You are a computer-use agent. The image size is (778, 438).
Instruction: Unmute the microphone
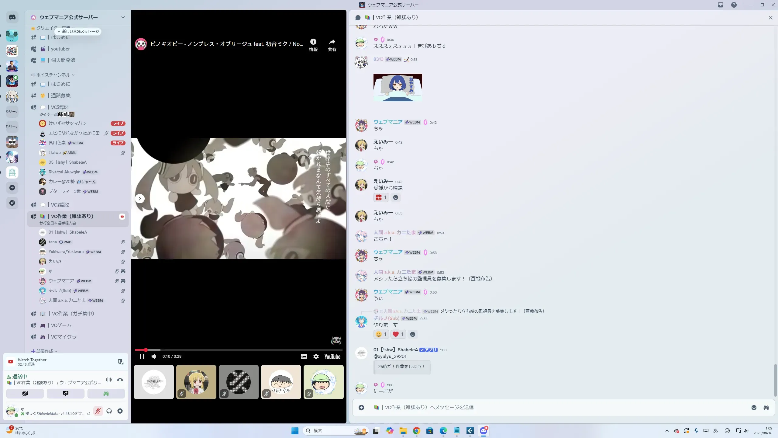(x=98, y=411)
